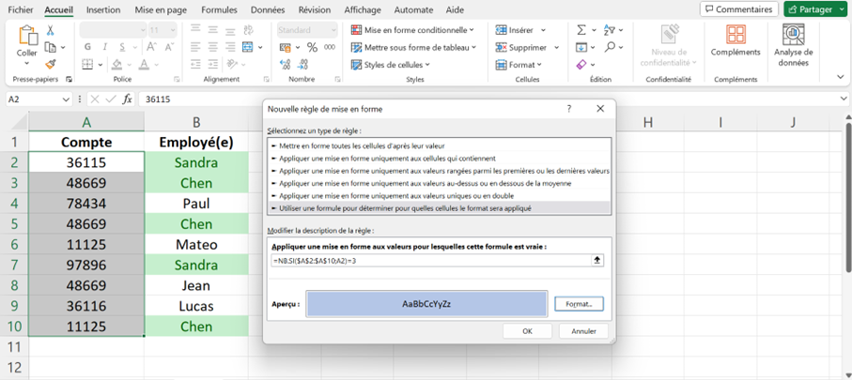Click the Fill down icon in Édition
Viewport: 852px width, 380px height.
[x=581, y=47]
